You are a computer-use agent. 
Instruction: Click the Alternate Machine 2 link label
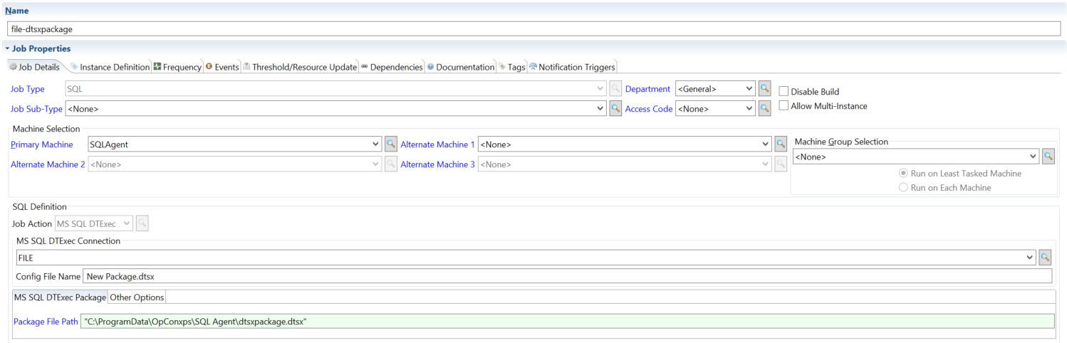(x=48, y=164)
